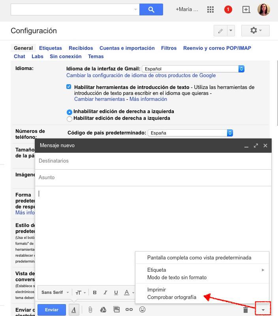Open the Gmail interface language dropdown
The height and width of the screenshot is (316, 278).
point(193,69)
